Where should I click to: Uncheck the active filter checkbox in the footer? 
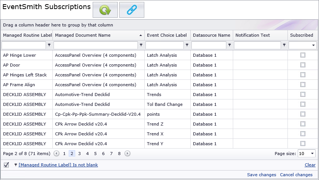(x=6, y=165)
